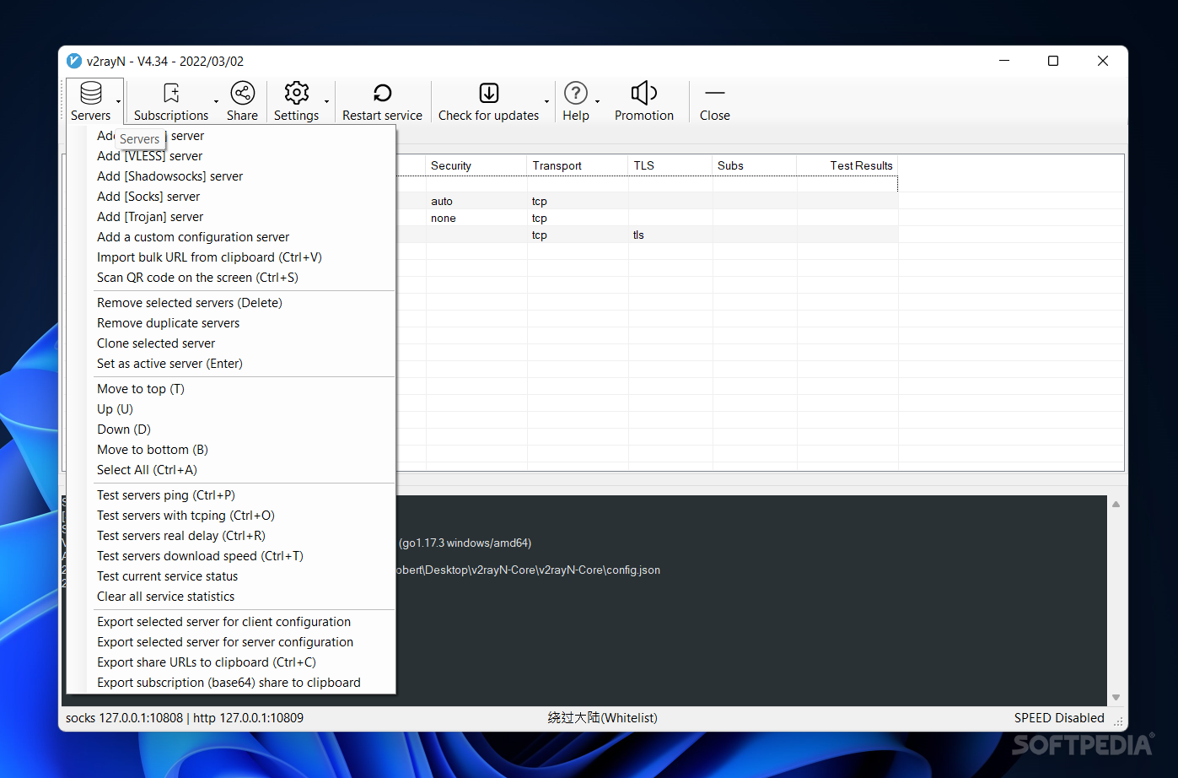Click the 'tls' cell in server list
Screen dimensions: 1178x778
(x=638, y=235)
